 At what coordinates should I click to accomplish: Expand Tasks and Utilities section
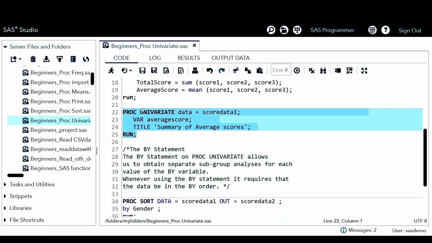(x=5, y=184)
